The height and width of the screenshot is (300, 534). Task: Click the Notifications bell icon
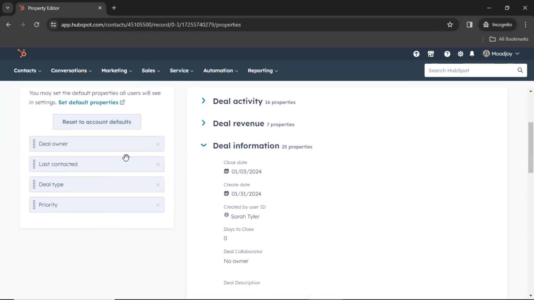tap(472, 54)
